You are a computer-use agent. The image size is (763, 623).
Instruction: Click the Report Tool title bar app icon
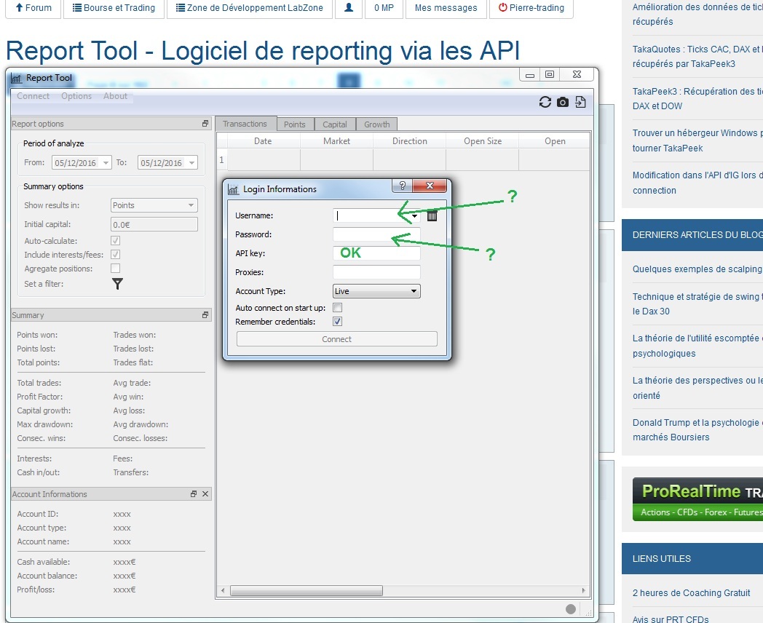(x=17, y=79)
